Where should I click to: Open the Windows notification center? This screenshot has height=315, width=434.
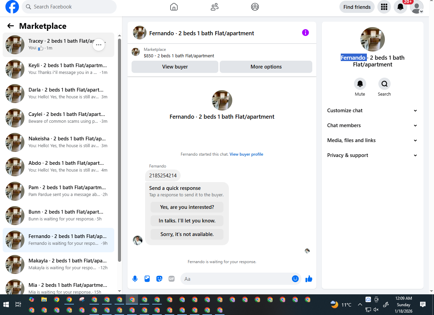point(423,304)
